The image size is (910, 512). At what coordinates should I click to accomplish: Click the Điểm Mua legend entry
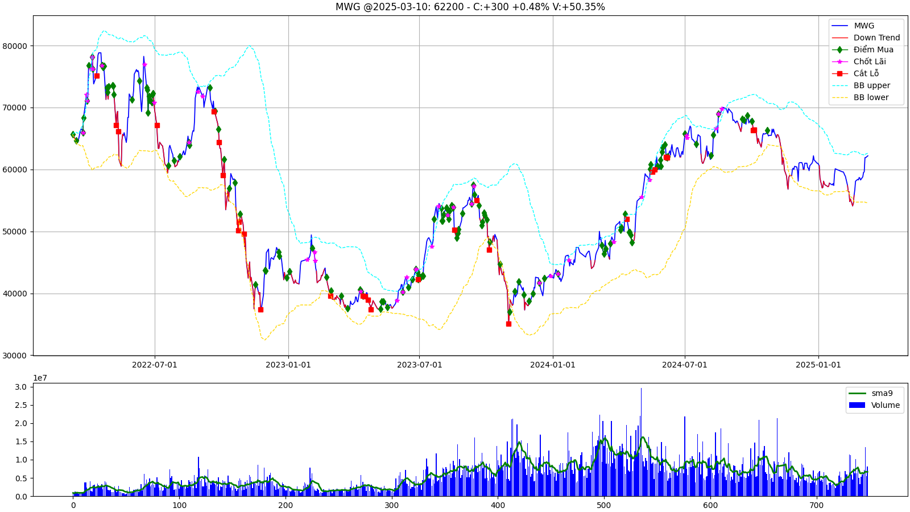[862, 49]
